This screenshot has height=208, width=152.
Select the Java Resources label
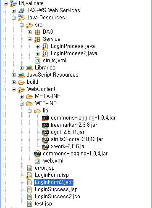(46, 18)
